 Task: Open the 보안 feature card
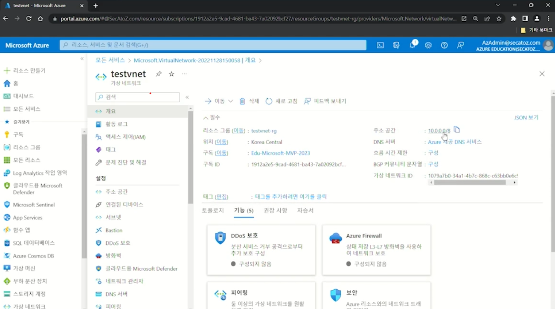(x=376, y=295)
